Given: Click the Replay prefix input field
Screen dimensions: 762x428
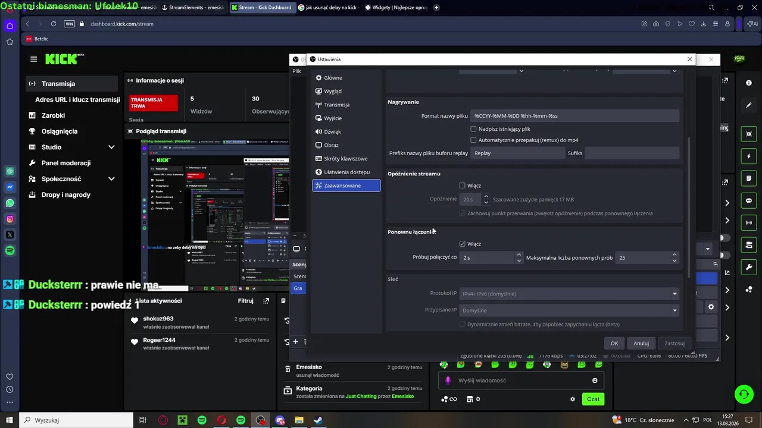Looking at the screenshot, I should 517,153.
